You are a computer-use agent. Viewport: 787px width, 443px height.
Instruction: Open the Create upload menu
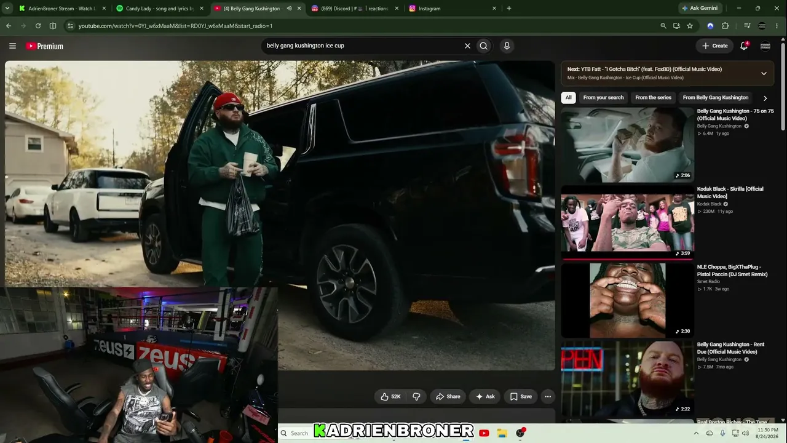tap(715, 46)
